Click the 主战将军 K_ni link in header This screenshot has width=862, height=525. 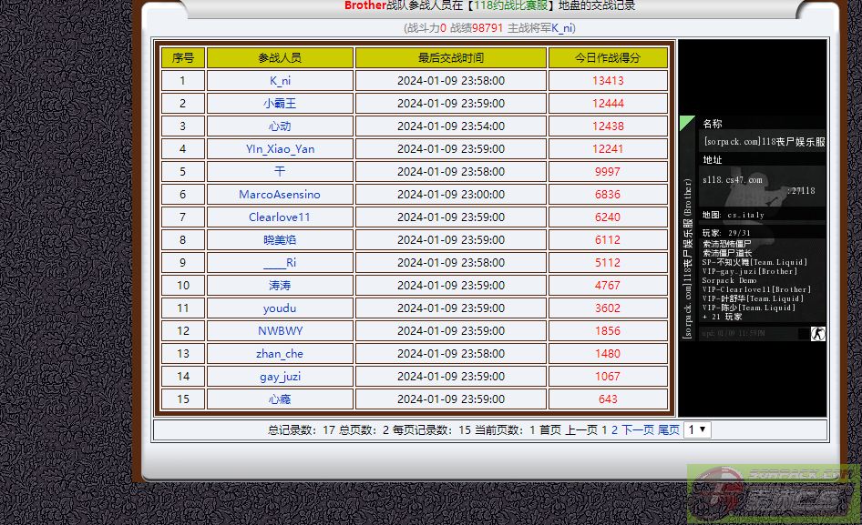562,28
